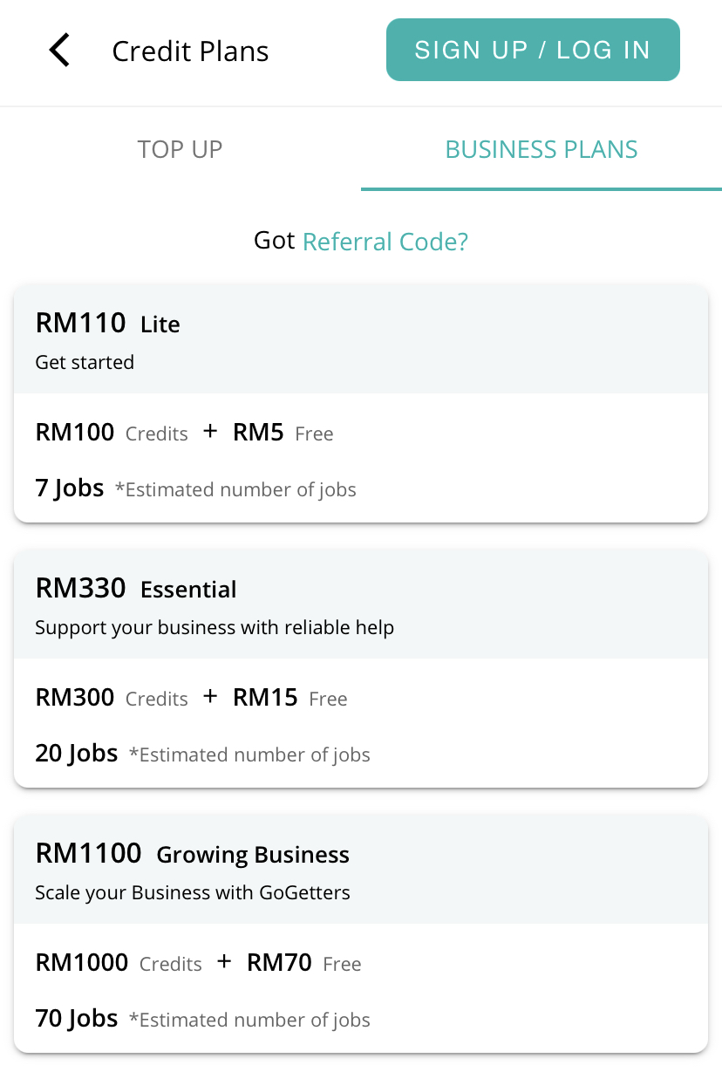
Task: Click "Scale your Business with GoGetters" text
Action: click(x=192, y=892)
